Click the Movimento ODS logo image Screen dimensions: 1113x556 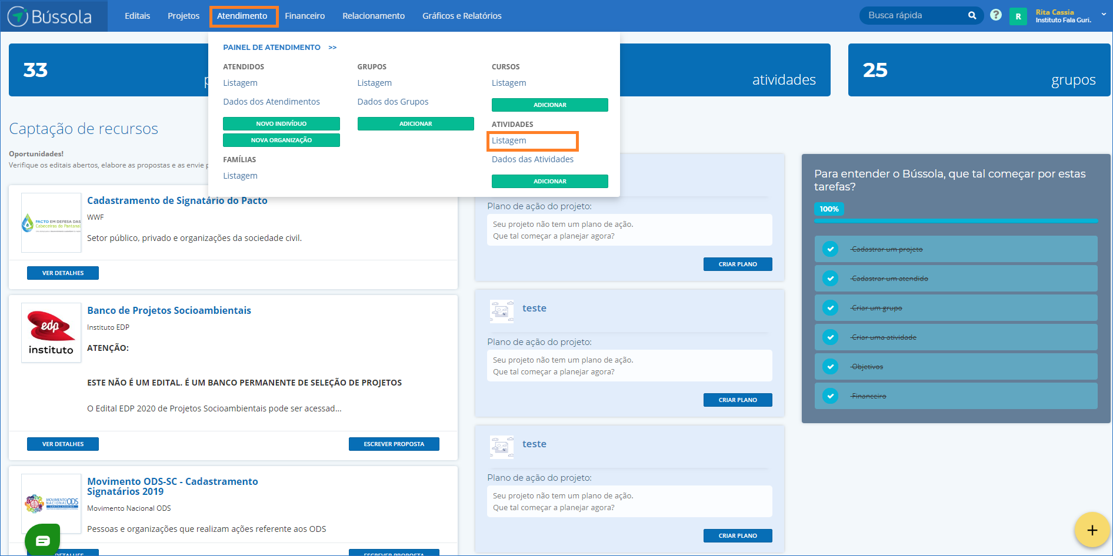[51, 504]
